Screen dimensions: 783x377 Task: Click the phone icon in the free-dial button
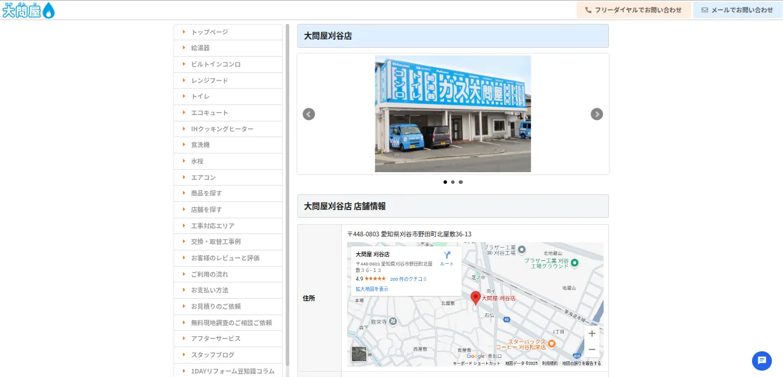(588, 10)
